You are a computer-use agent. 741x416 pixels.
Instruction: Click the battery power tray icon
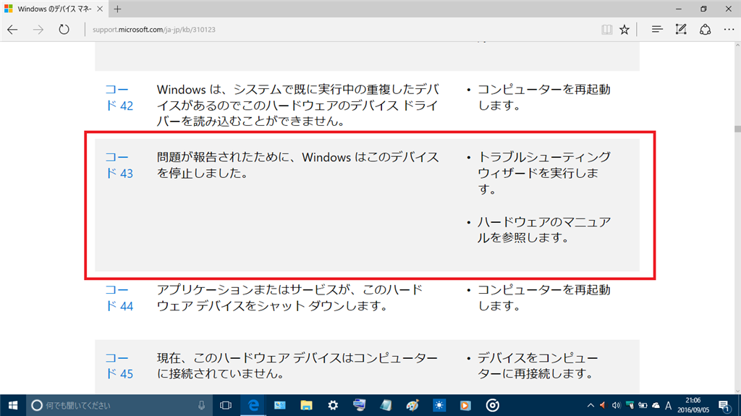pyautogui.click(x=643, y=405)
